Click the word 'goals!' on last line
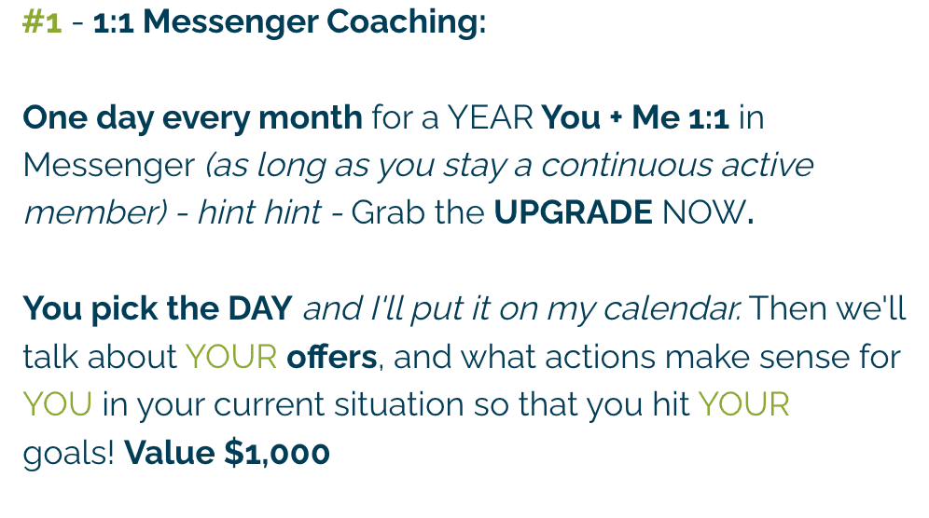 tap(69, 454)
